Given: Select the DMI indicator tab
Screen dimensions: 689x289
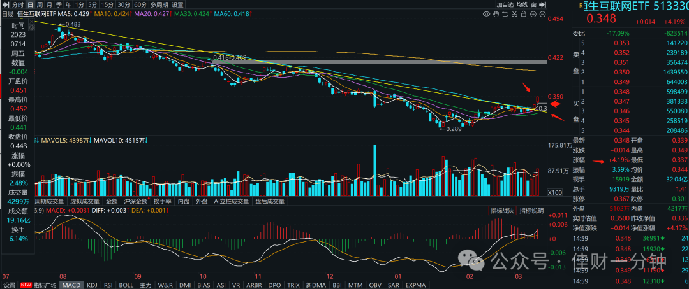Looking at the screenshot, I should click(x=186, y=285).
